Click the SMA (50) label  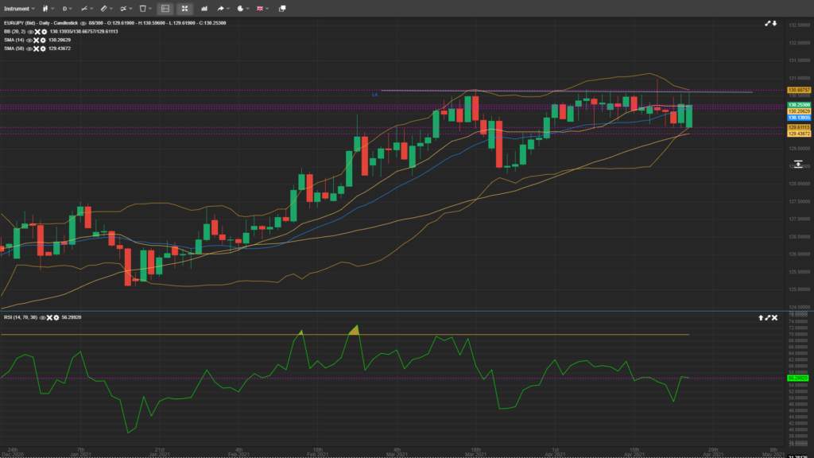click(x=14, y=49)
